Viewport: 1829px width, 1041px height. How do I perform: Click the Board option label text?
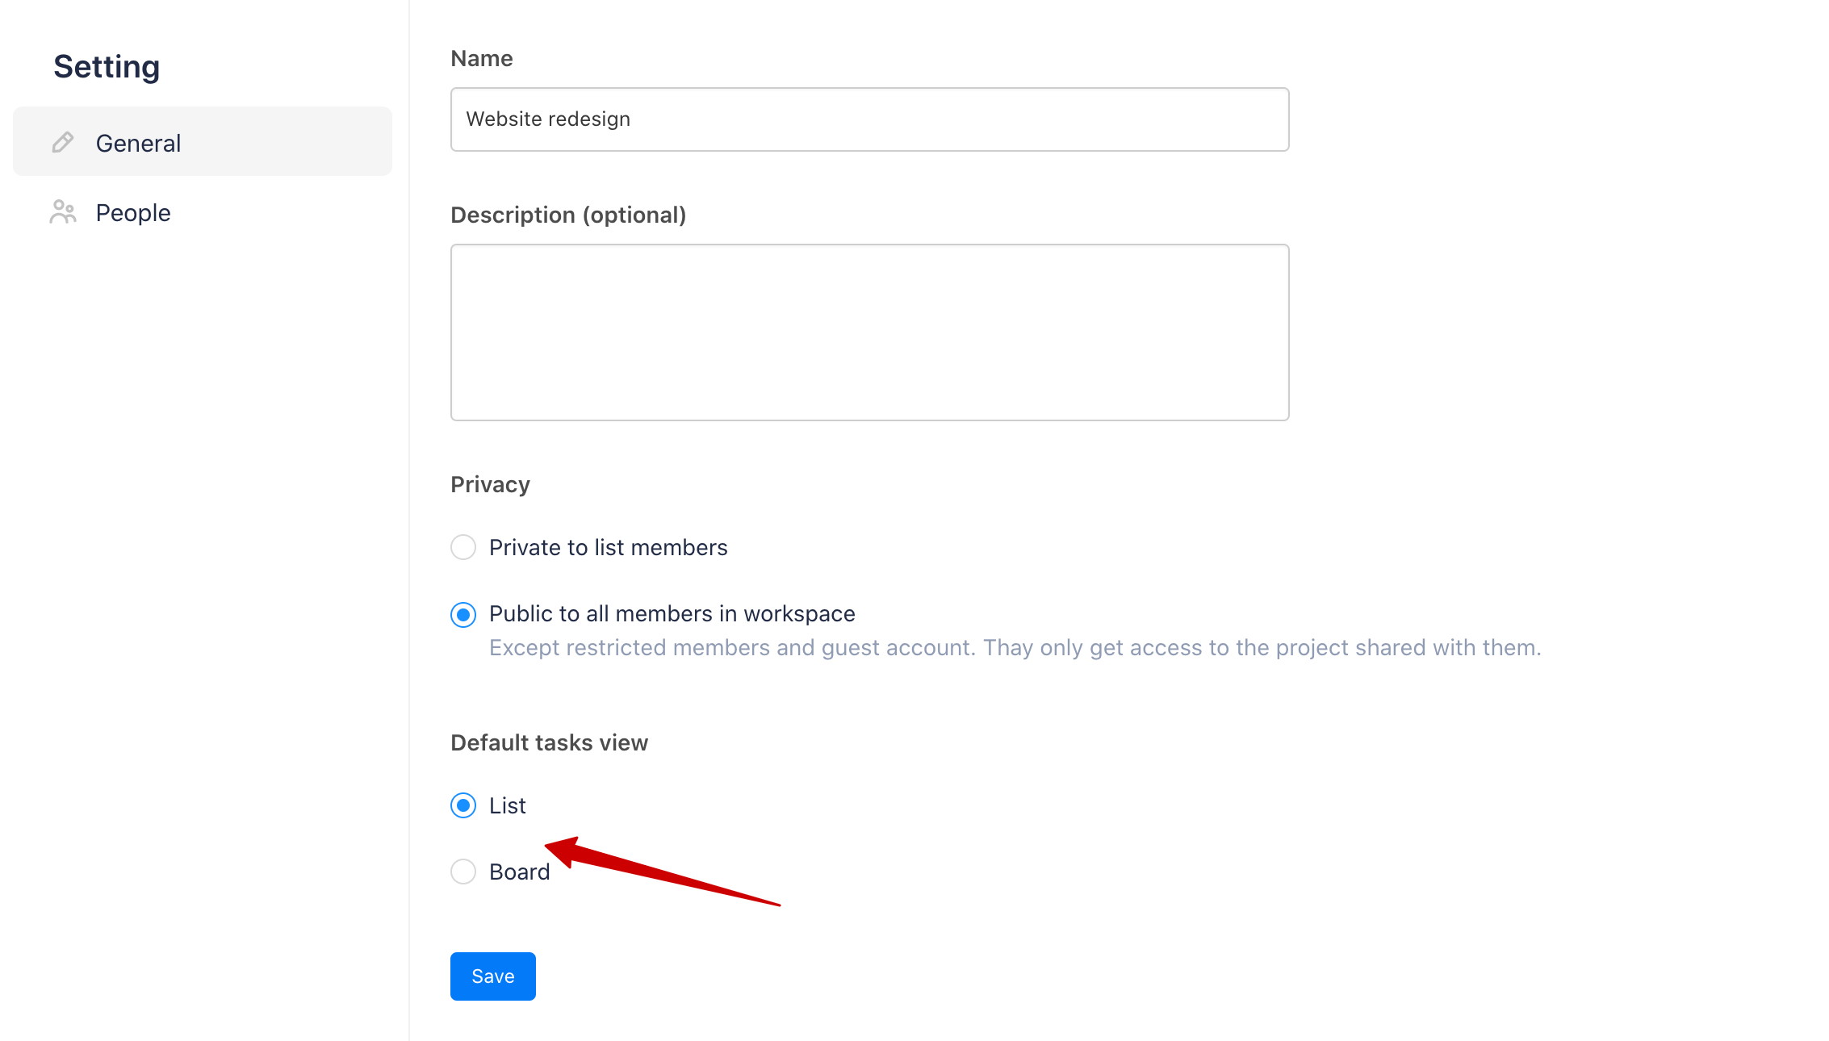click(519, 872)
